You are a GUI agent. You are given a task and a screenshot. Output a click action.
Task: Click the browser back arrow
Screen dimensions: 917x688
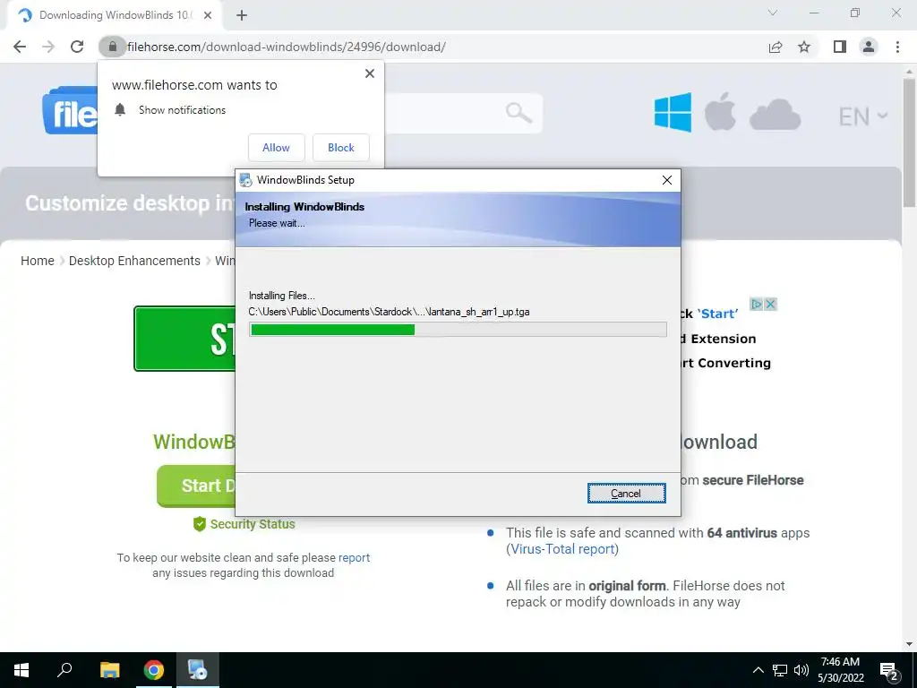point(20,47)
